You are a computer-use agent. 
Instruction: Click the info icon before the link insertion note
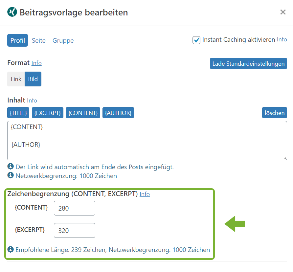[x=10, y=166]
